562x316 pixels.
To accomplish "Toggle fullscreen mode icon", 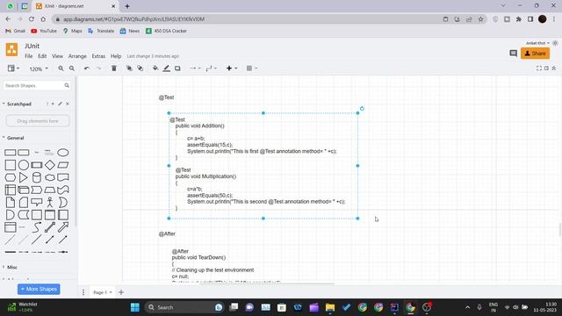I will coord(538,68).
